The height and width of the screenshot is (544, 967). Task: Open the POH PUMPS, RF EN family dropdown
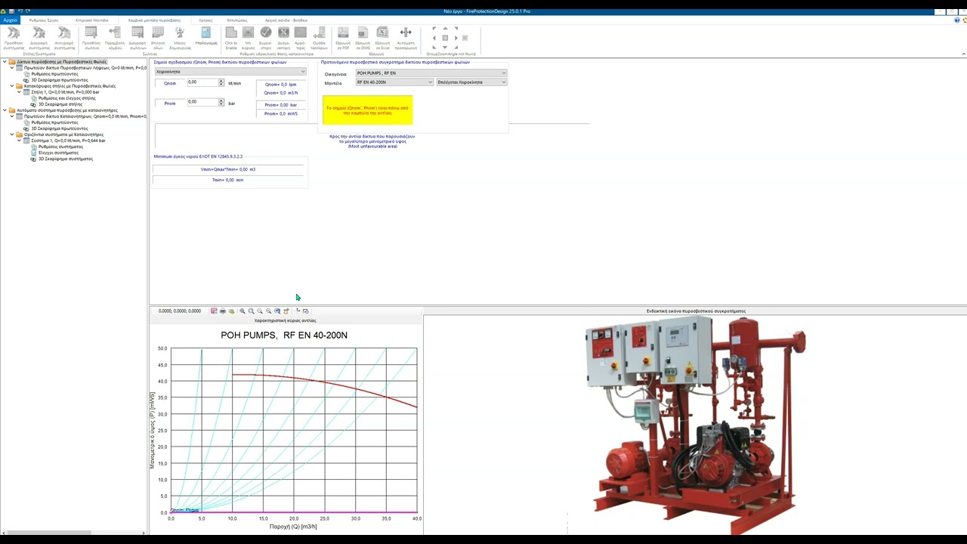pyautogui.click(x=431, y=73)
